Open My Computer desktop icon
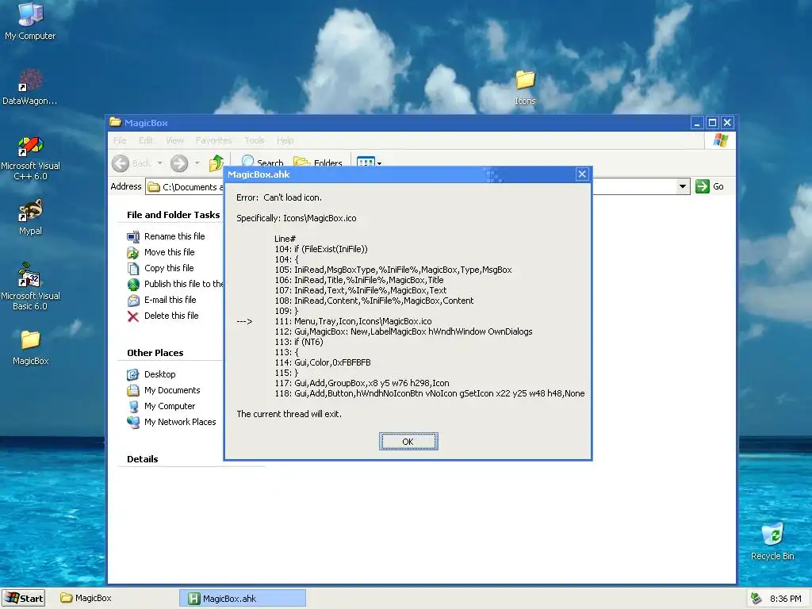 (x=30, y=21)
